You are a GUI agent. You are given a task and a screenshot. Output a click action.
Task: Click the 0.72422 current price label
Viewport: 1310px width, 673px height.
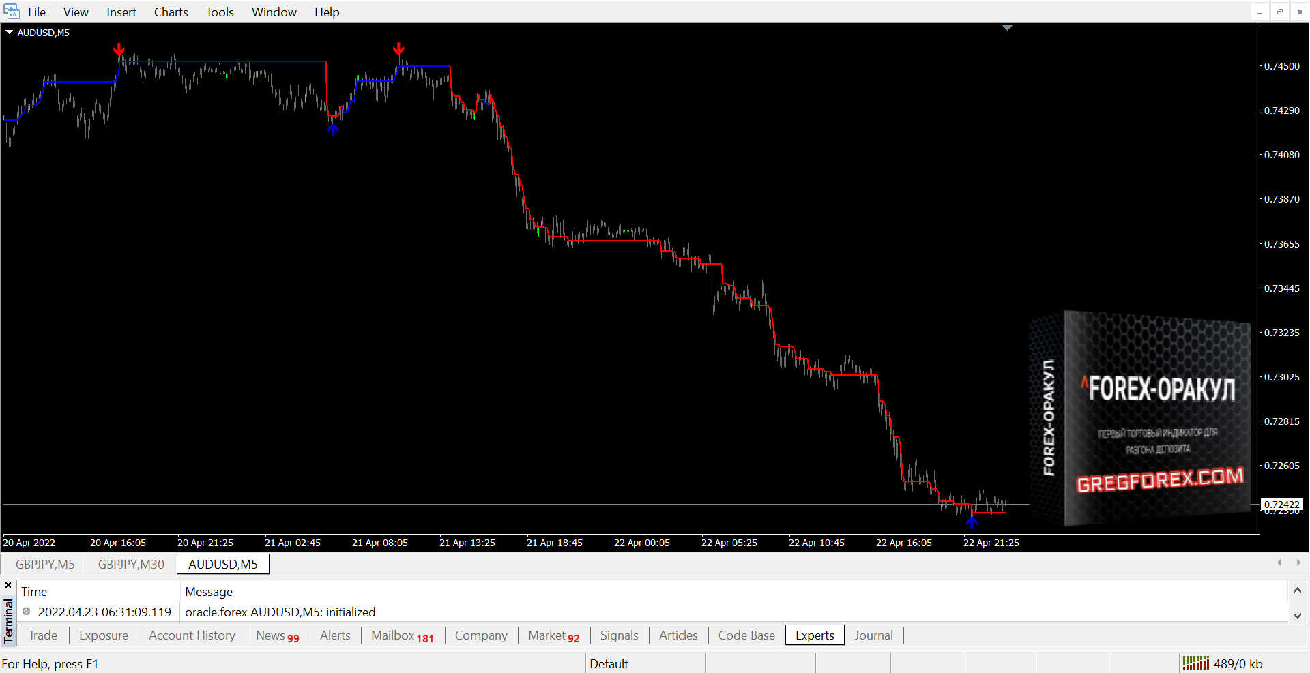pyautogui.click(x=1281, y=505)
